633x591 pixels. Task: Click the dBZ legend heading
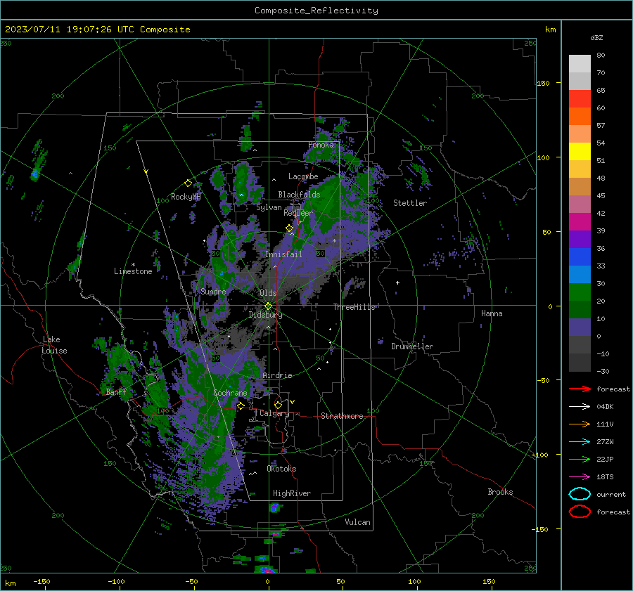(596, 37)
